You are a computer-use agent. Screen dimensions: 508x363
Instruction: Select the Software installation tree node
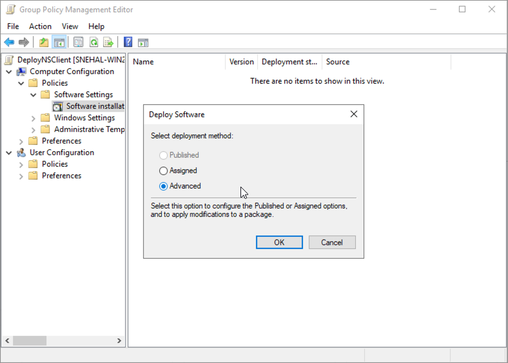pos(94,106)
